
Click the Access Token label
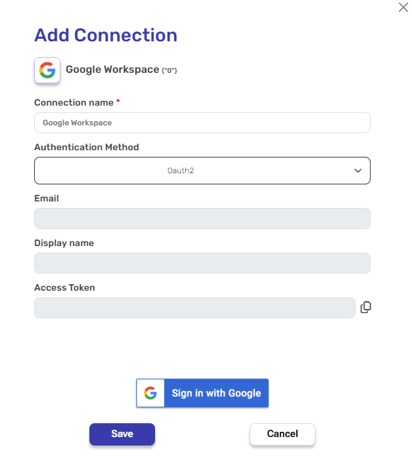click(65, 287)
